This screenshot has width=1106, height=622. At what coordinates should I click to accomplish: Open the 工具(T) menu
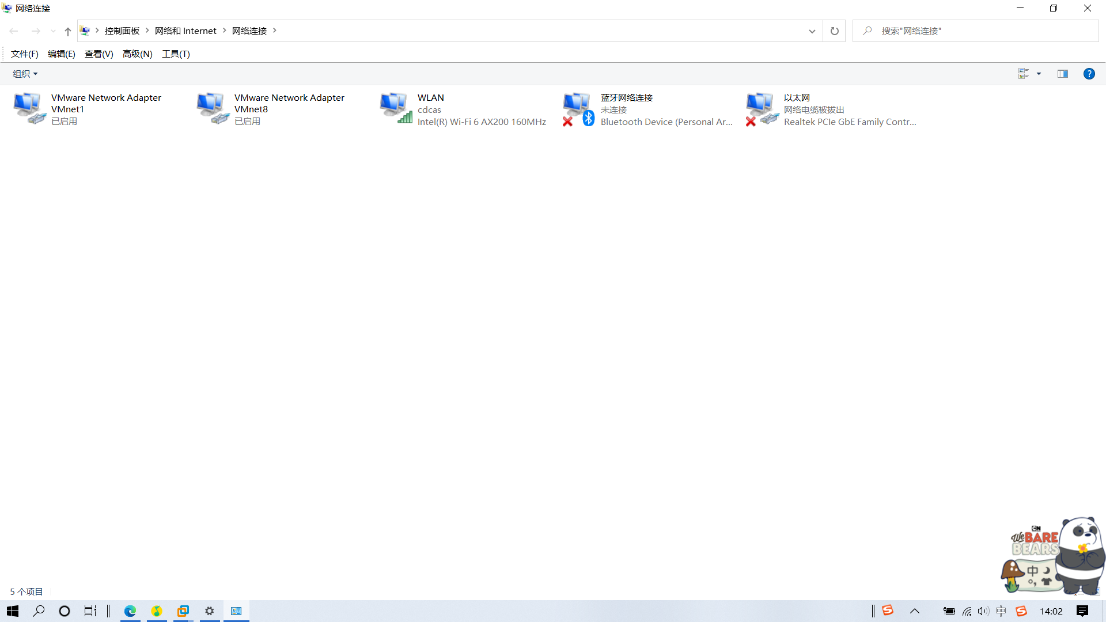pos(176,54)
